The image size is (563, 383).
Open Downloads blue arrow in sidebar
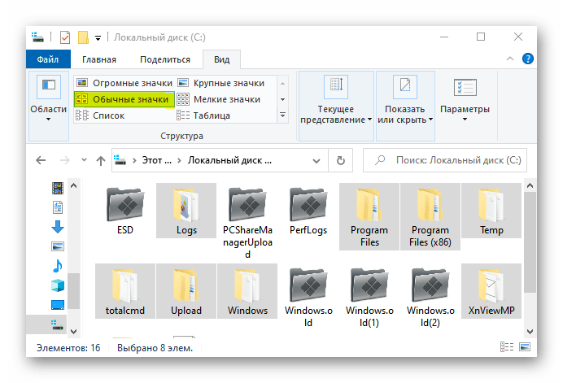[58, 227]
